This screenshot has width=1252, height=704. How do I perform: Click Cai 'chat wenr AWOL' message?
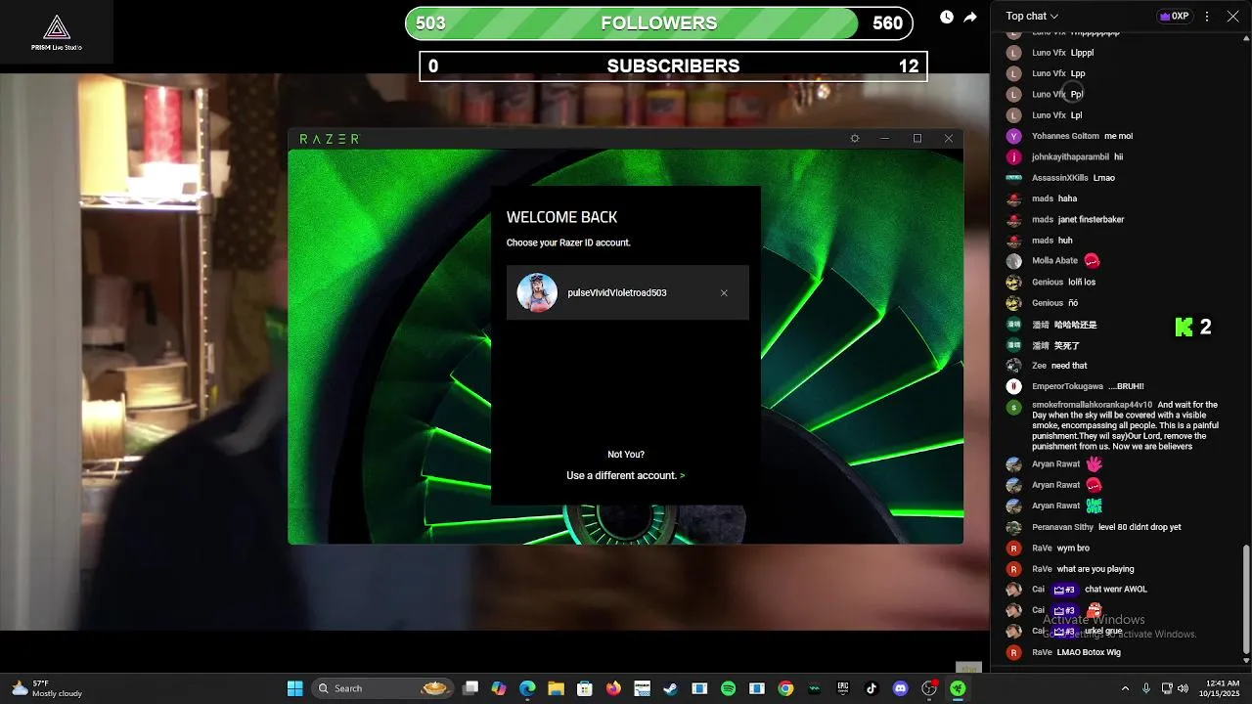click(x=1116, y=590)
